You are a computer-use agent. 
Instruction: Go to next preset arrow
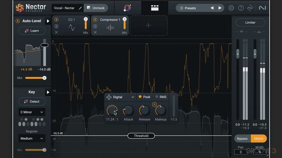click(220, 8)
